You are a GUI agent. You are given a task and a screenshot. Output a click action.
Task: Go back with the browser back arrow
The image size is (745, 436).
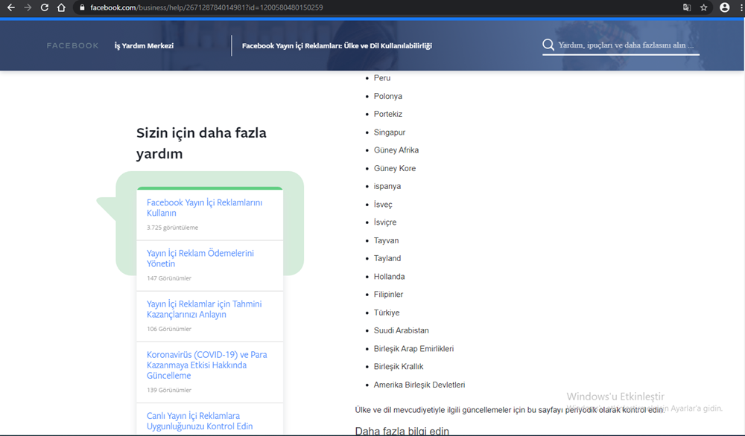(11, 7)
